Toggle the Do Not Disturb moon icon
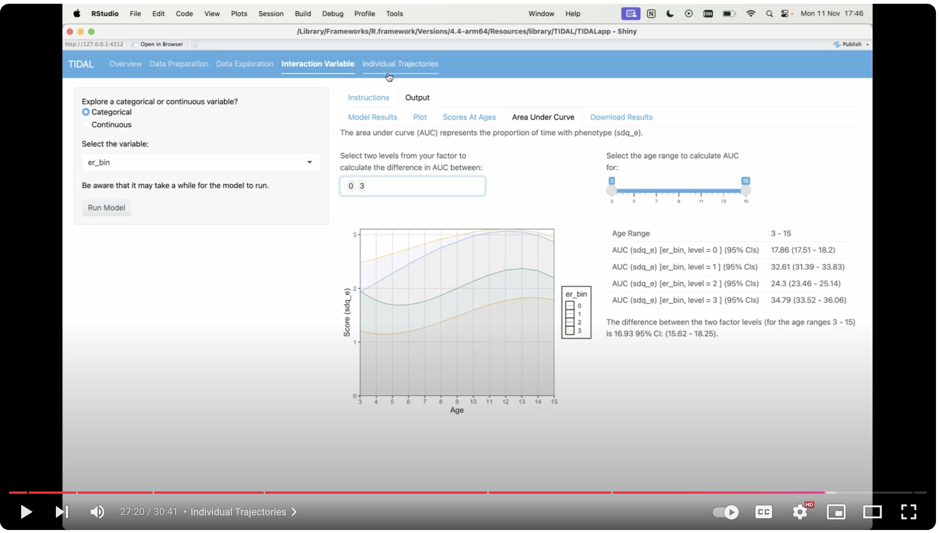This screenshot has width=939, height=533. [670, 14]
